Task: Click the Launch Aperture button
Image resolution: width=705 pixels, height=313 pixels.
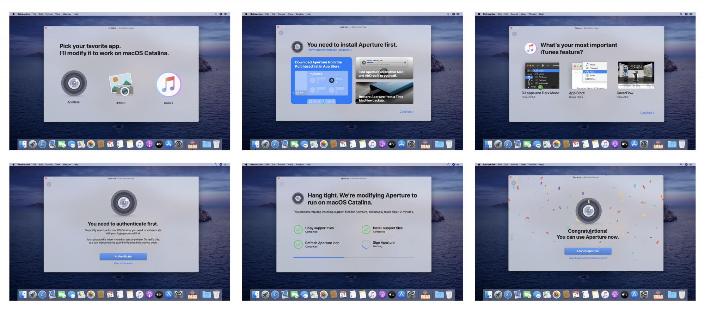Action: click(588, 251)
